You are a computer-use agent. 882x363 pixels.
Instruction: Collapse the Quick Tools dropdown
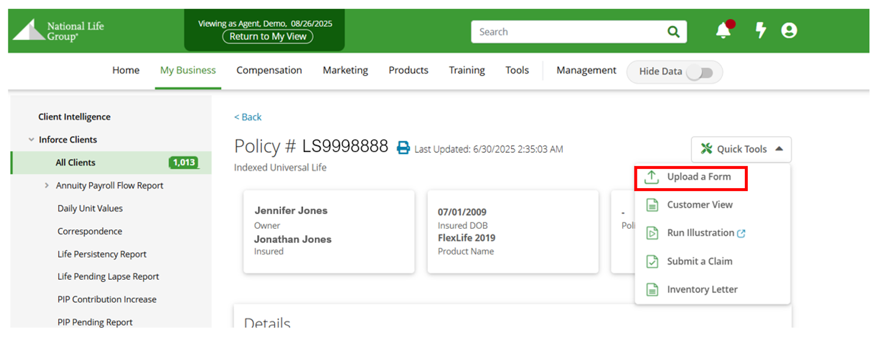click(741, 149)
